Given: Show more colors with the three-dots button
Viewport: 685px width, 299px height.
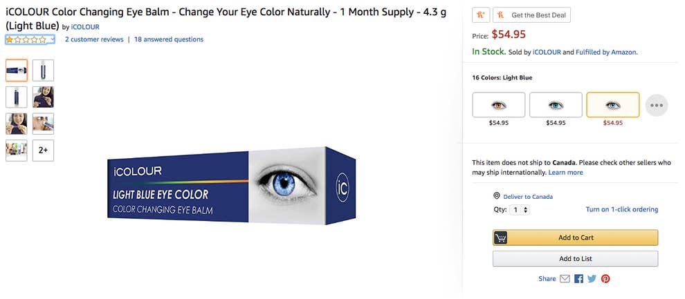Looking at the screenshot, I should (657, 106).
